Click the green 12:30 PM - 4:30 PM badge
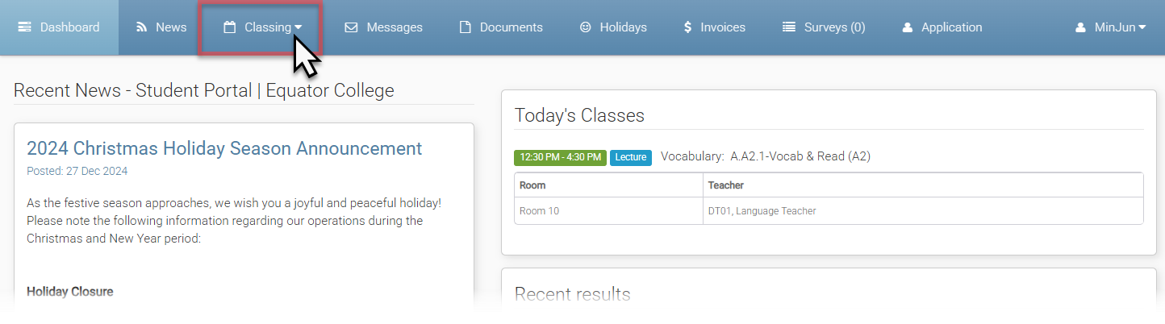Screen dimensions: 1165x324 click(x=560, y=157)
